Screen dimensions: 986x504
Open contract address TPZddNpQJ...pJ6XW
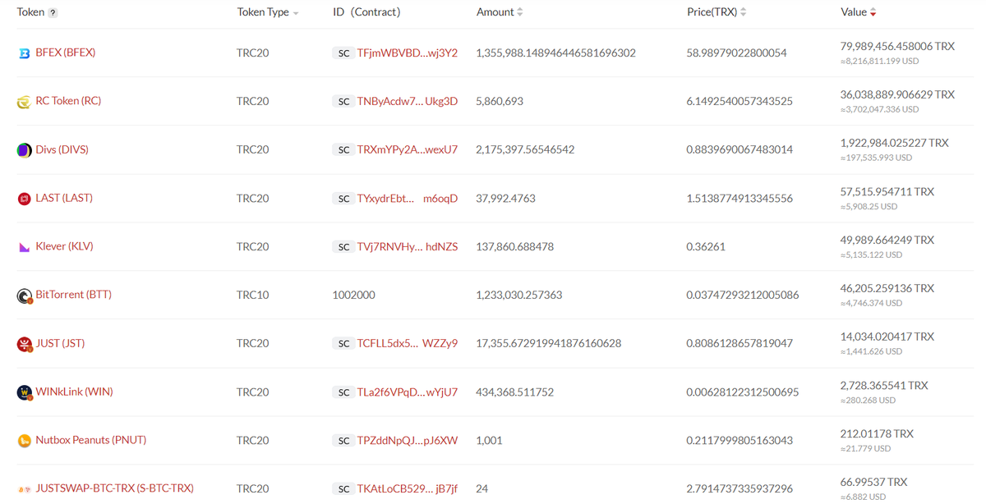[x=408, y=440]
